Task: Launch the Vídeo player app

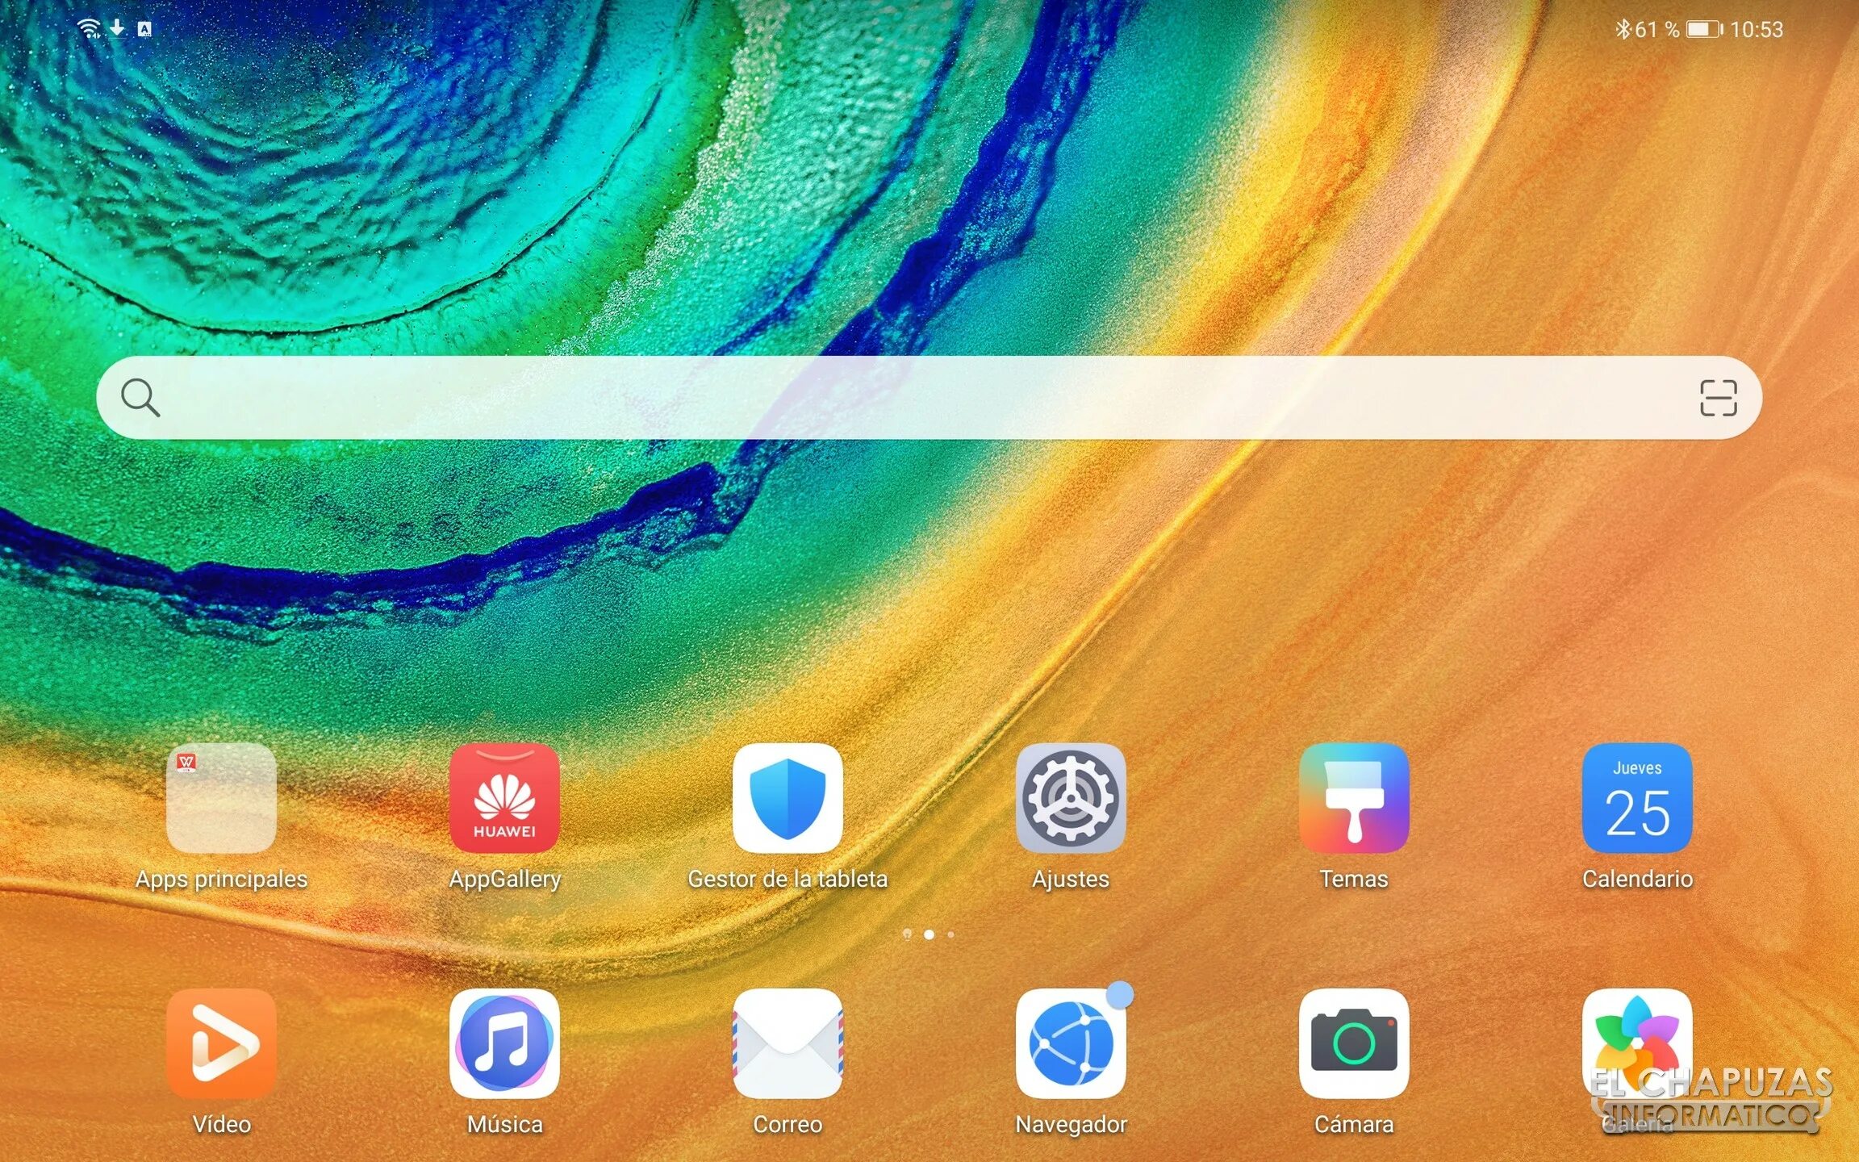Action: 221,1043
